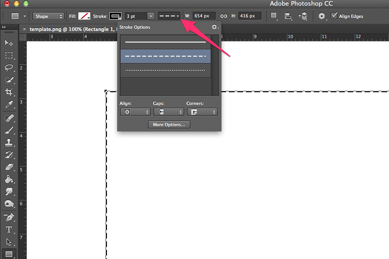Toggle link between width and height

click(x=224, y=16)
